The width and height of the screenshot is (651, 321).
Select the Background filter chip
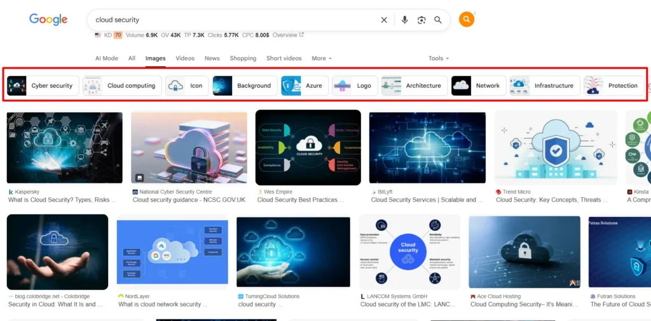coord(245,86)
